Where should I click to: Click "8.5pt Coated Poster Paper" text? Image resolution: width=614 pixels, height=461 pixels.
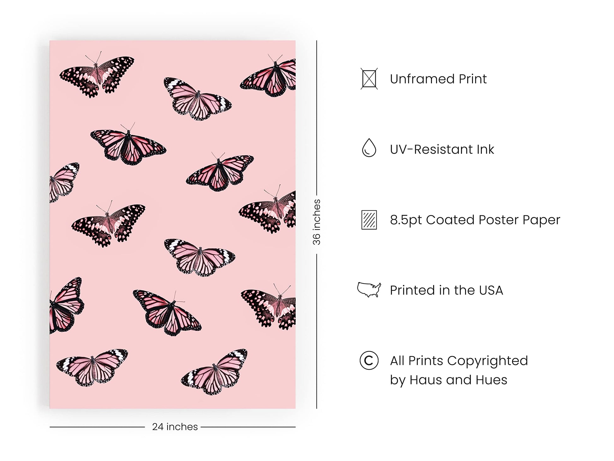click(x=475, y=220)
